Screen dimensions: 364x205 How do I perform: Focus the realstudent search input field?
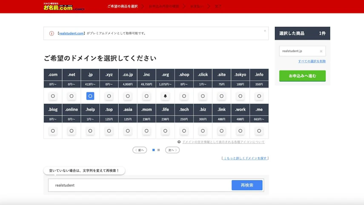coord(140,185)
